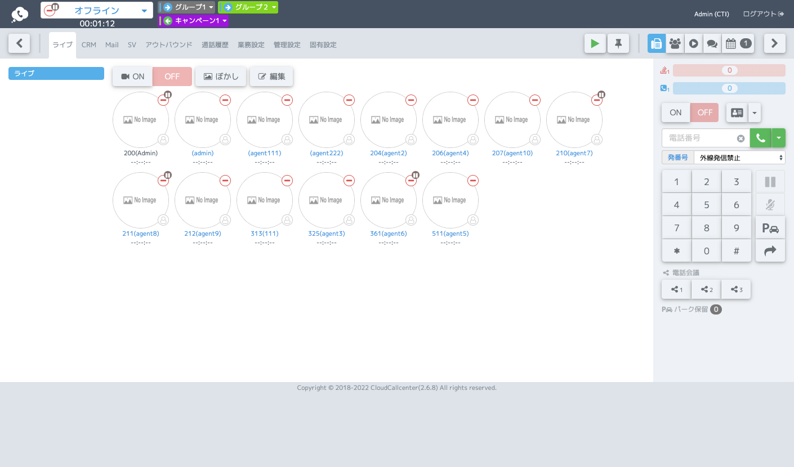Open the chat bubbles icon panel
Viewport: 794px width, 467px height.
712,43
